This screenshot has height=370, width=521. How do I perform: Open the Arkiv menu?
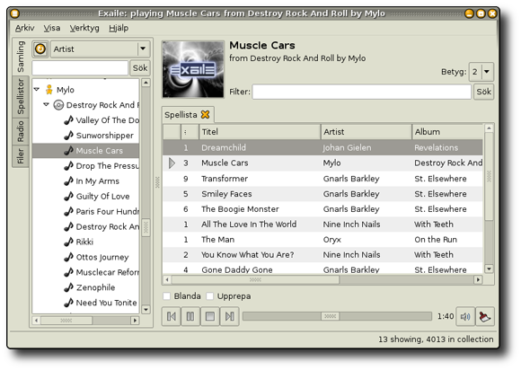tap(24, 28)
